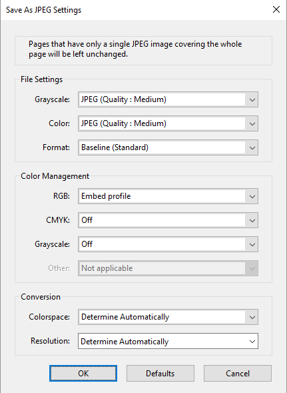The width and height of the screenshot is (287, 393).
Task: Click the arrow on the CMYK dropdown
Action: [x=252, y=221]
